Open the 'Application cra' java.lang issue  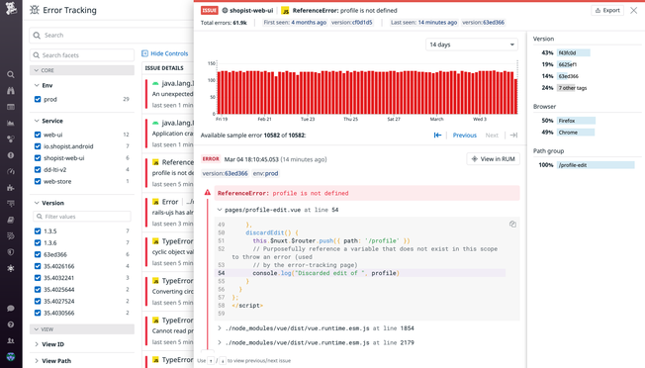coord(169,134)
